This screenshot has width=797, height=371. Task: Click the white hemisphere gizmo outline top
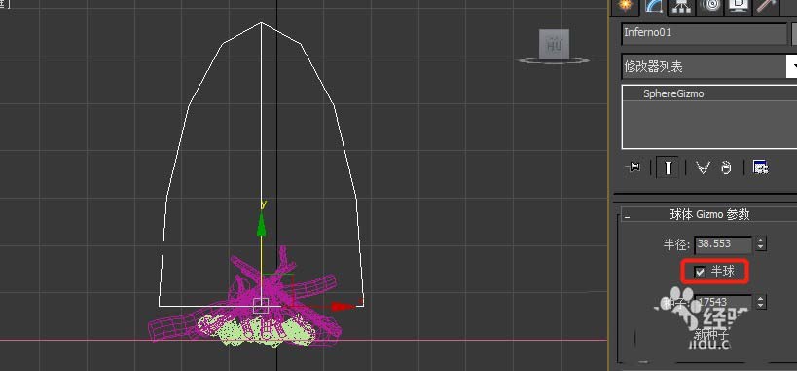(261, 23)
